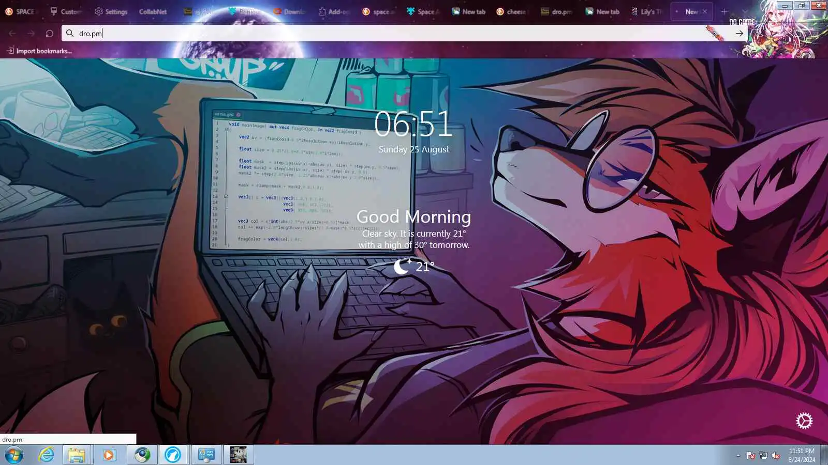Switch to the Add-ons tab
Viewport: 828px width, 465px height.
tap(335, 11)
